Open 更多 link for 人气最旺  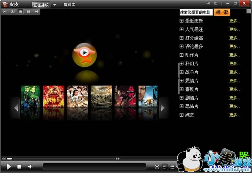click(x=234, y=29)
